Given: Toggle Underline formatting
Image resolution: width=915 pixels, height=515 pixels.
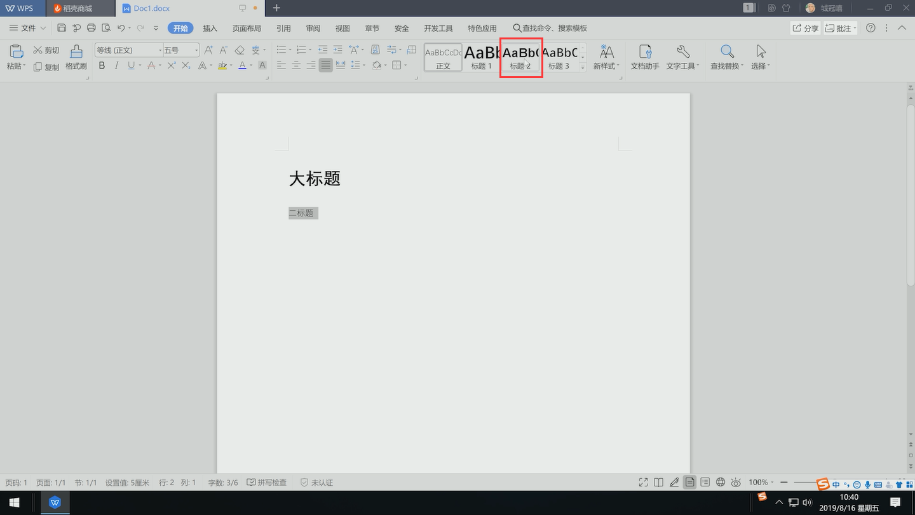Looking at the screenshot, I should click(x=131, y=65).
